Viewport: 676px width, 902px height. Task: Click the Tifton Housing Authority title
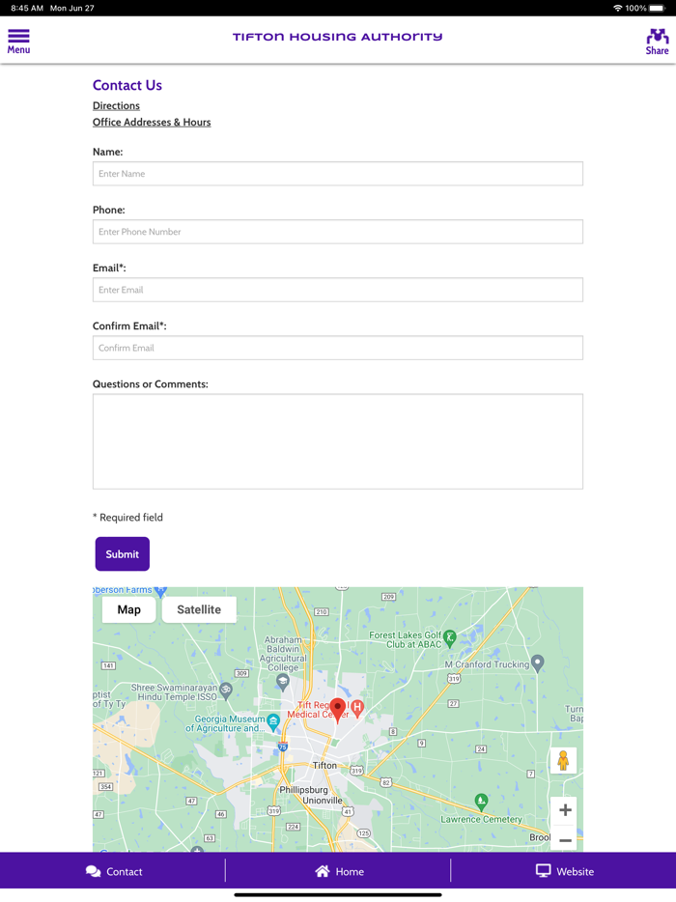338,37
